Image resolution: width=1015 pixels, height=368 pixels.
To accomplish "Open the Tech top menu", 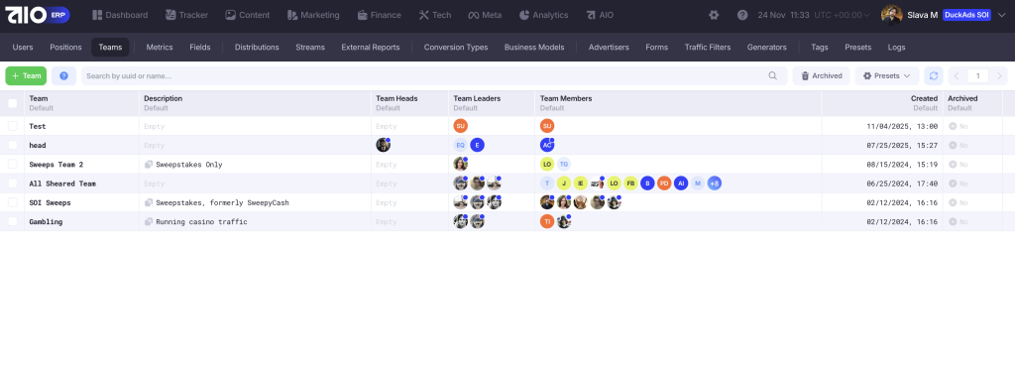I will point(435,15).
